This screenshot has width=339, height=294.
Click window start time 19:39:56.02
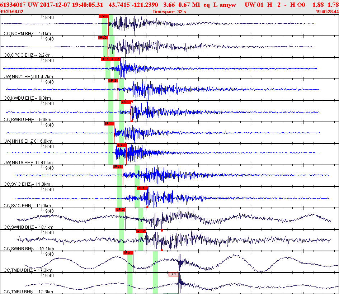tap(11, 12)
